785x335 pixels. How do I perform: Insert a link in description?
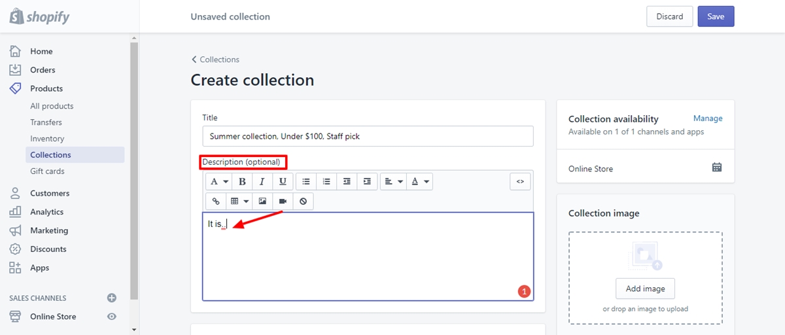coord(216,202)
